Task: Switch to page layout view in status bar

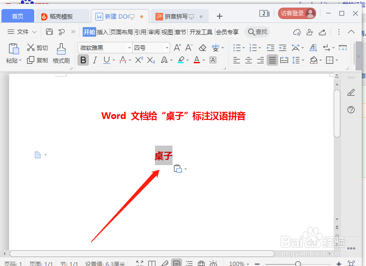Action: (x=177, y=264)
